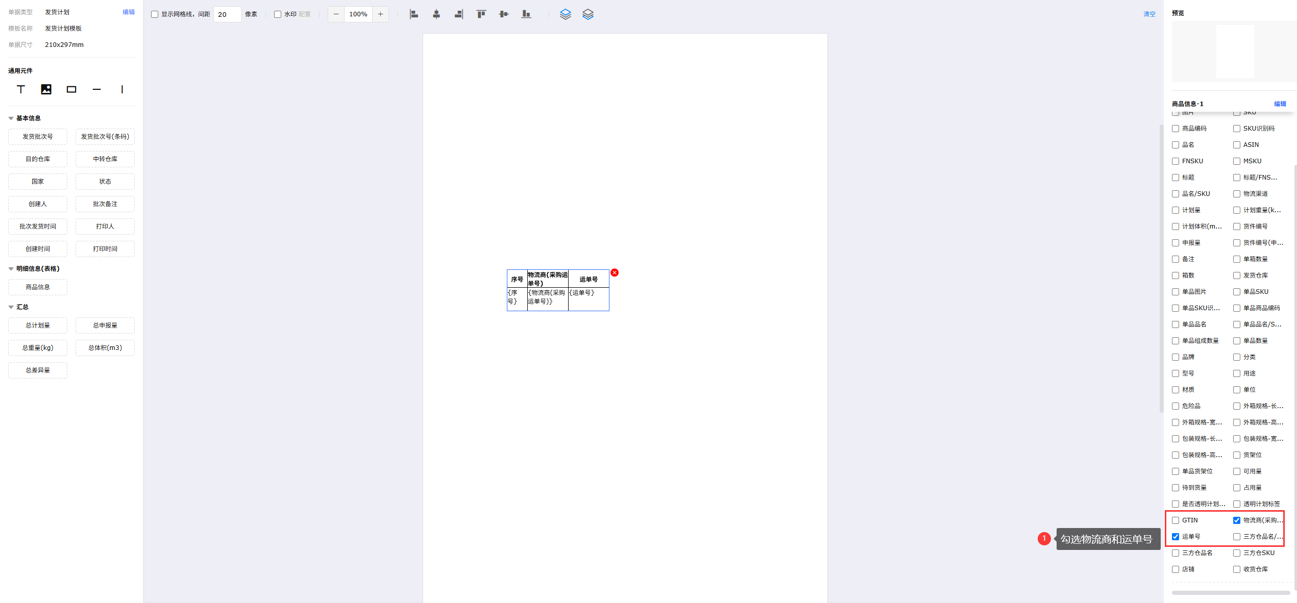Collapse the 明细信息(表格) section
Screen dimensions: 1297x603
(11, 269)
